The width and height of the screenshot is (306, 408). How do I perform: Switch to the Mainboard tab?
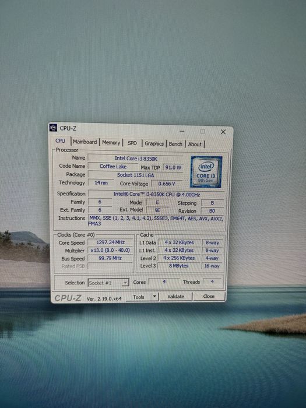click(85, 142)
